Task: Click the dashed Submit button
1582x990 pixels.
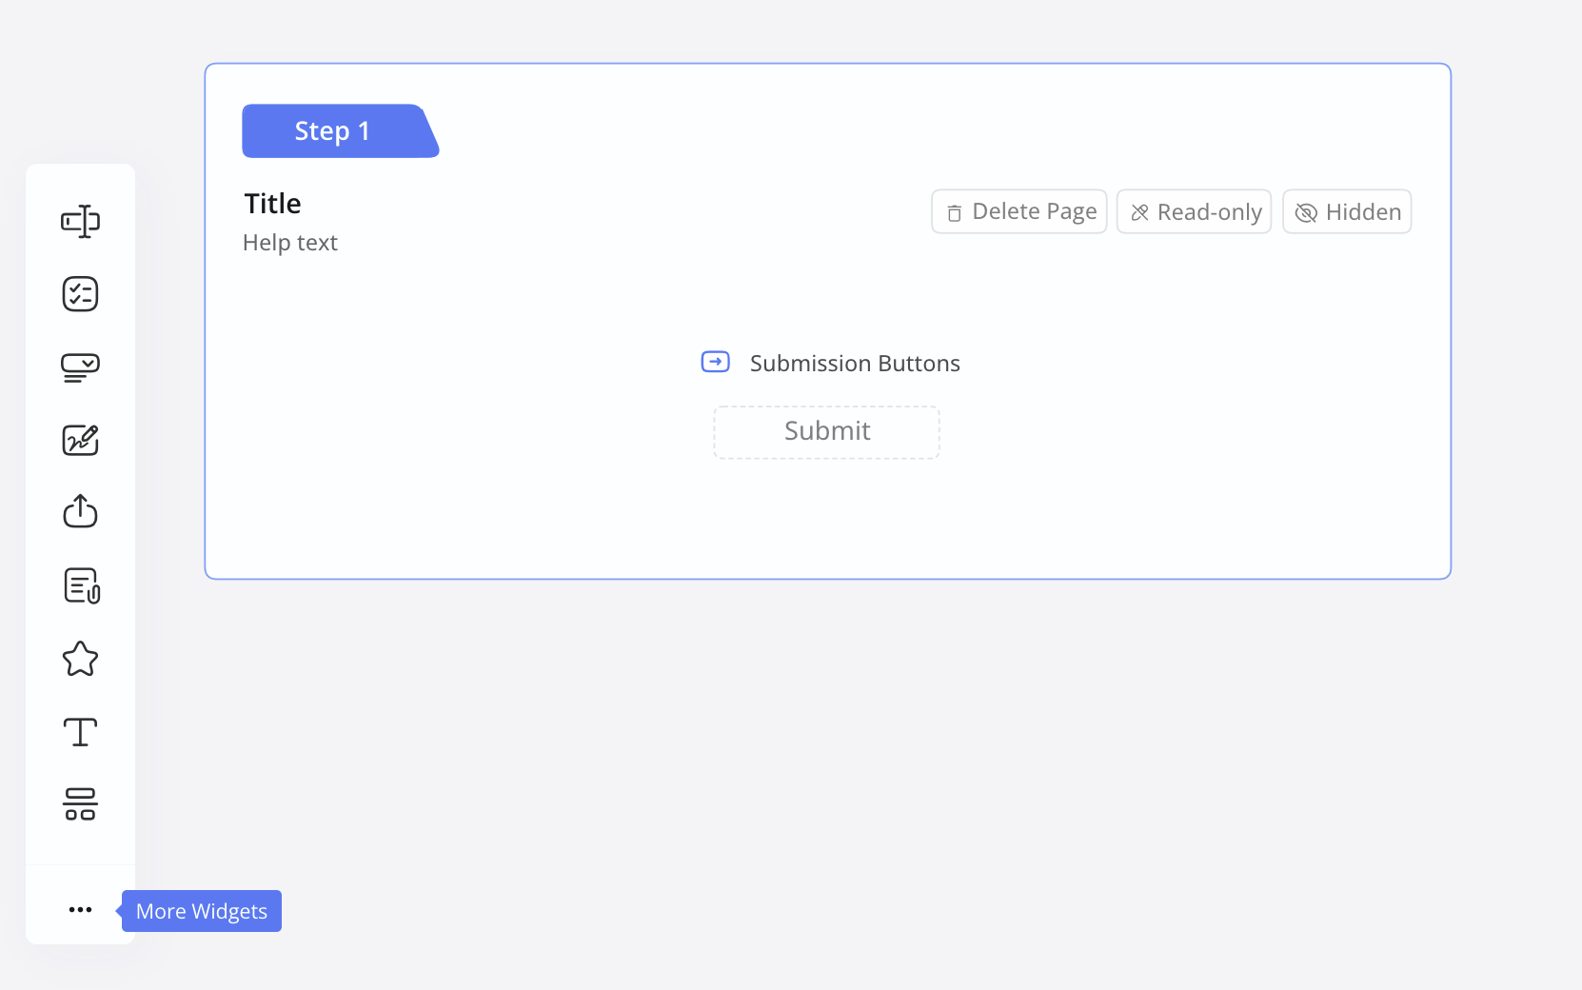Action: point(827,432)
